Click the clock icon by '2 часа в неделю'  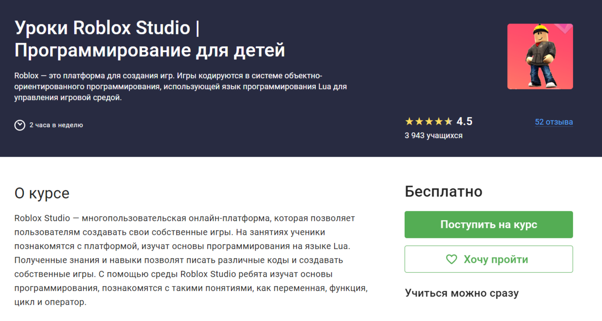pyautogui.click(x=20, y=125)
